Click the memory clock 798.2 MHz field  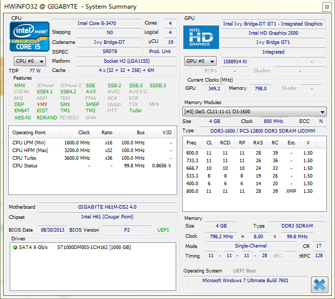click(x=221, y=236)
